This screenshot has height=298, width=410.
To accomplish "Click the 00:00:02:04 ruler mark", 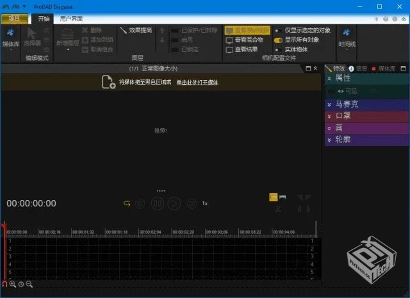I will coord(150,232).
